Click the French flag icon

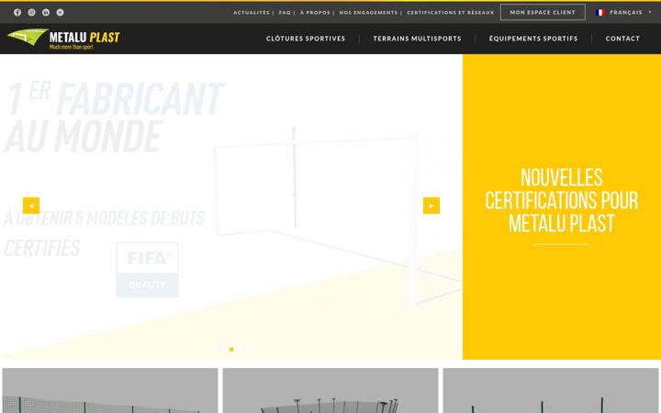[599, 12]
